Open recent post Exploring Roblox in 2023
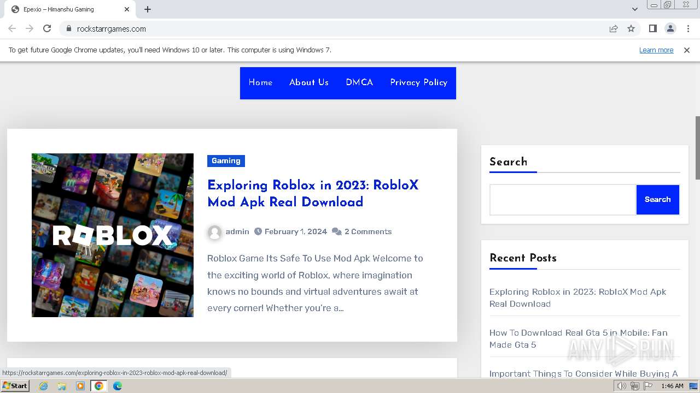 [577, 298]
